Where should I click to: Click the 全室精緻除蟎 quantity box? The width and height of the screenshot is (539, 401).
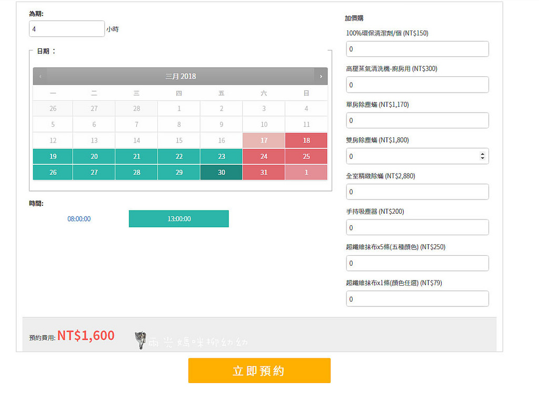417,192
